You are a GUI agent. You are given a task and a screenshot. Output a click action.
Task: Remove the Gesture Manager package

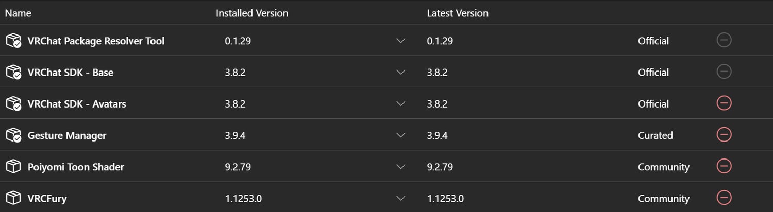724,135
